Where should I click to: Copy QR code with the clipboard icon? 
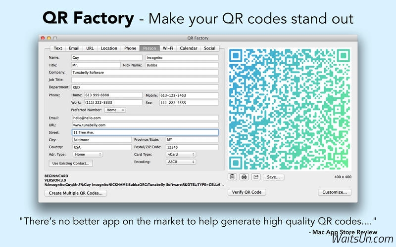click(232, 177)
